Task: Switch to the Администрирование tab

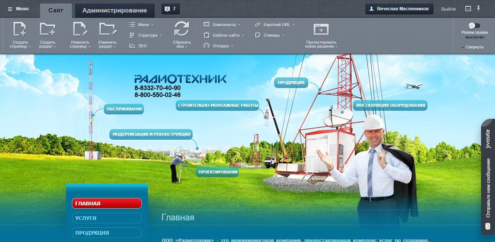Action: coord(114,10)
